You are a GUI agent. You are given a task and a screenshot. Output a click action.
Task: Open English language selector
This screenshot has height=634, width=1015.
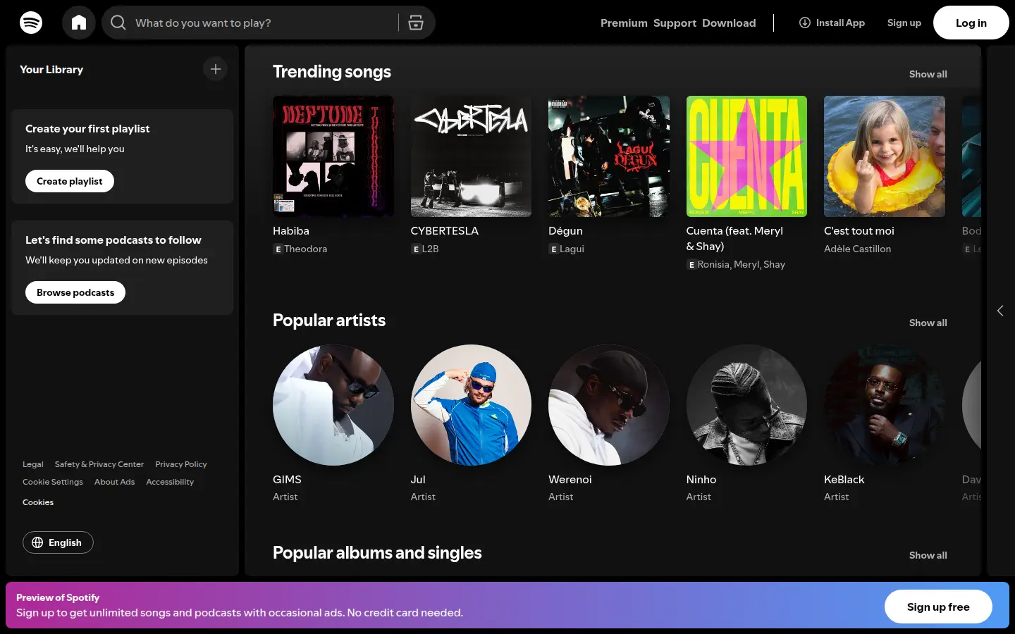click(x=58, y=542)
